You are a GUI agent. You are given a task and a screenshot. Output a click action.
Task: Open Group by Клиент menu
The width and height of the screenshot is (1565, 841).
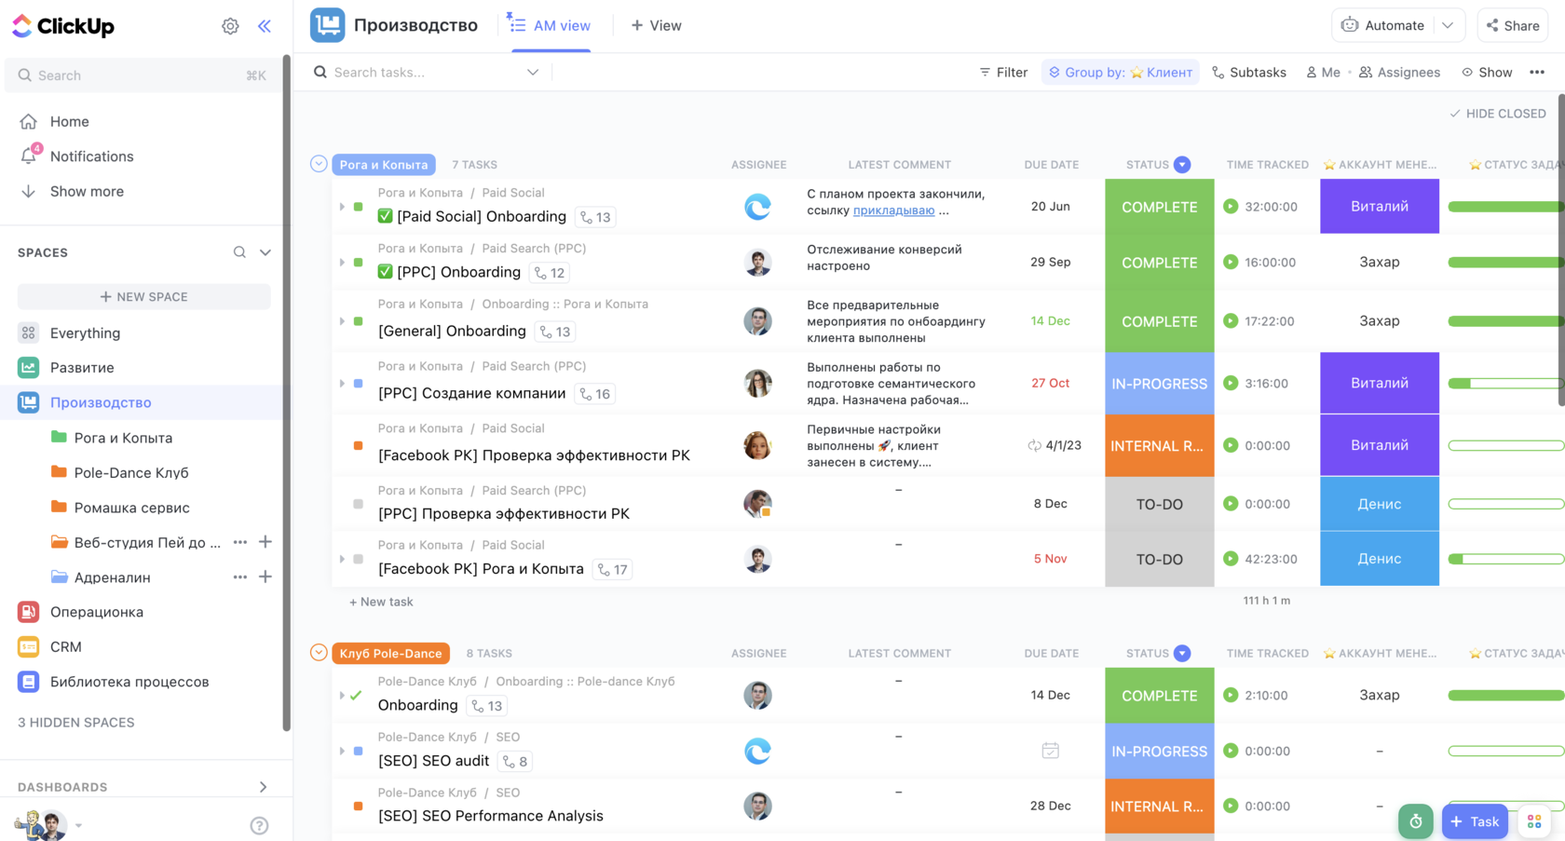click(x=1121, y=72)
